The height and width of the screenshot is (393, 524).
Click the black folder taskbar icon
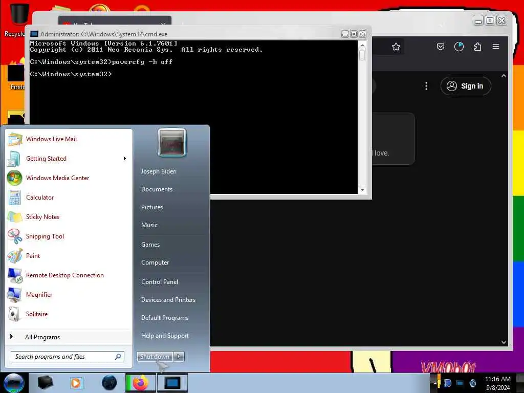click(x=45, y=383)
